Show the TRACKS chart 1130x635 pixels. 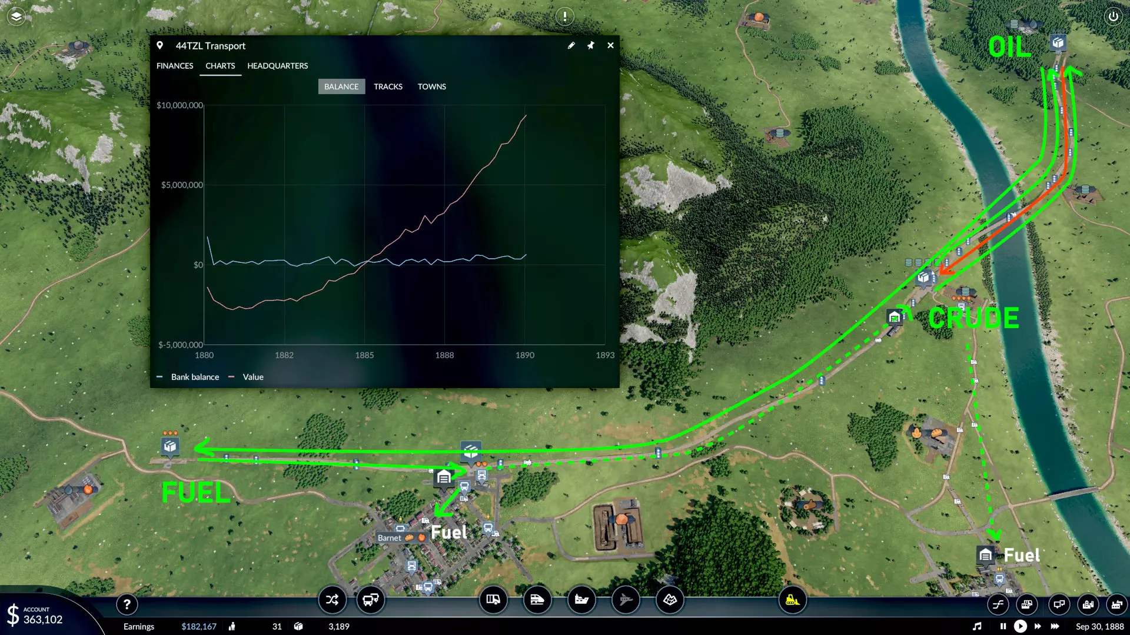click(x=388, y=86)
